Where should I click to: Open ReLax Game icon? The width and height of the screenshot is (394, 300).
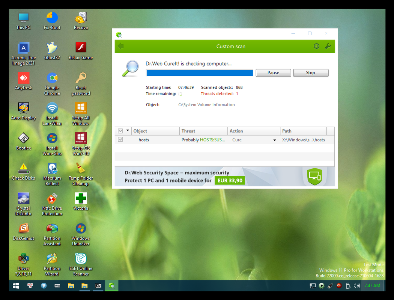click(x=81, y=51)
